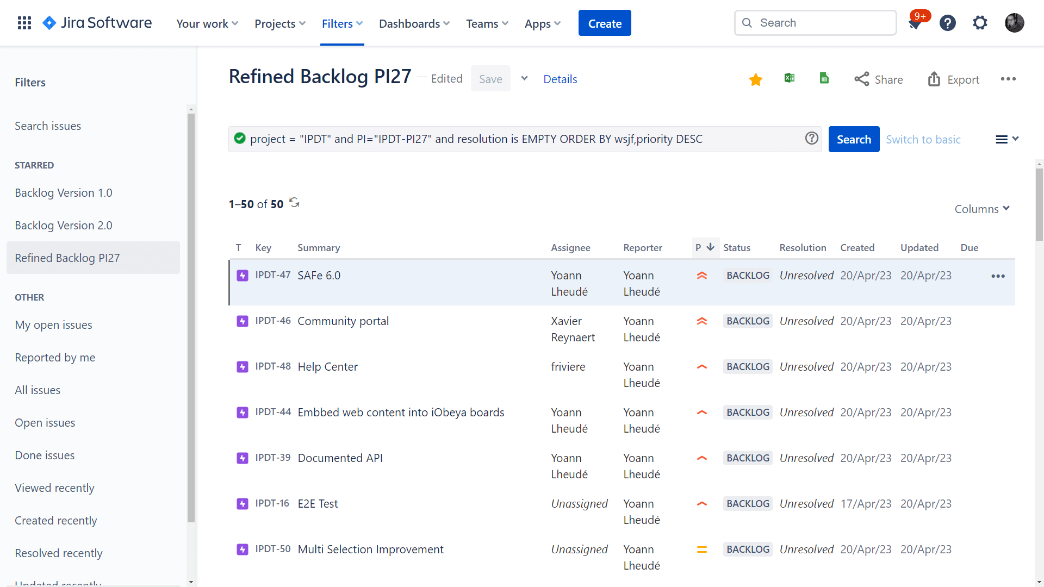Open the help question mark icon
Screen dimensions: 1044x587
tap(948, 23)
